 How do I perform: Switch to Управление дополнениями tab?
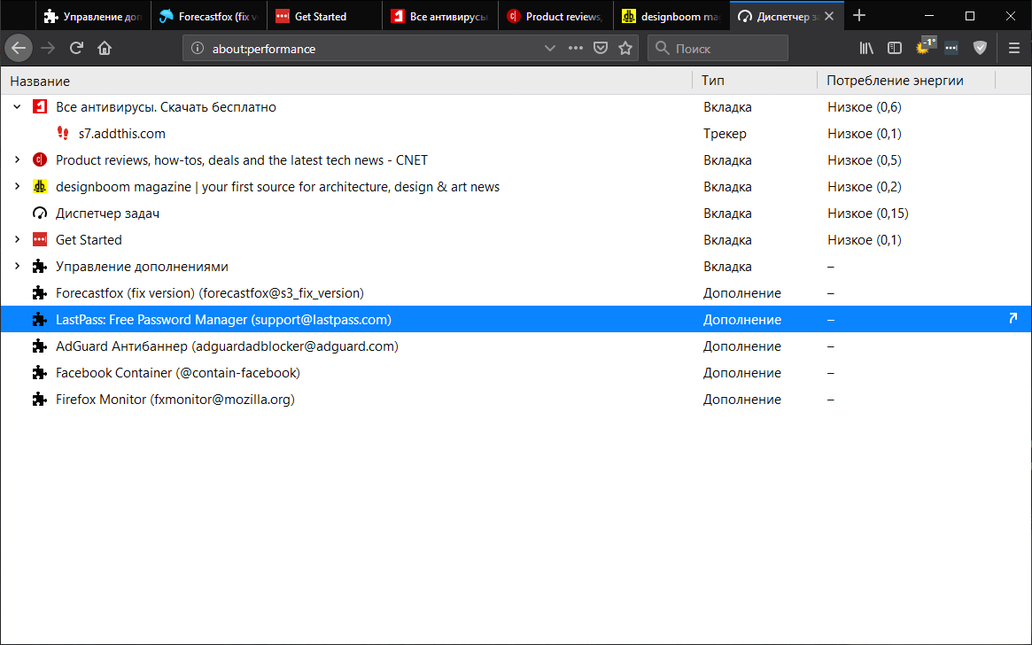[x=93, y=17]
